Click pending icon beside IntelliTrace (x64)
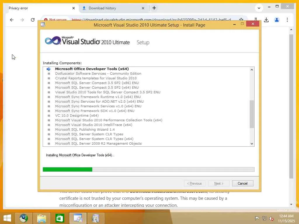This screenshot has width=299, height=224. (x=49, y=125)
